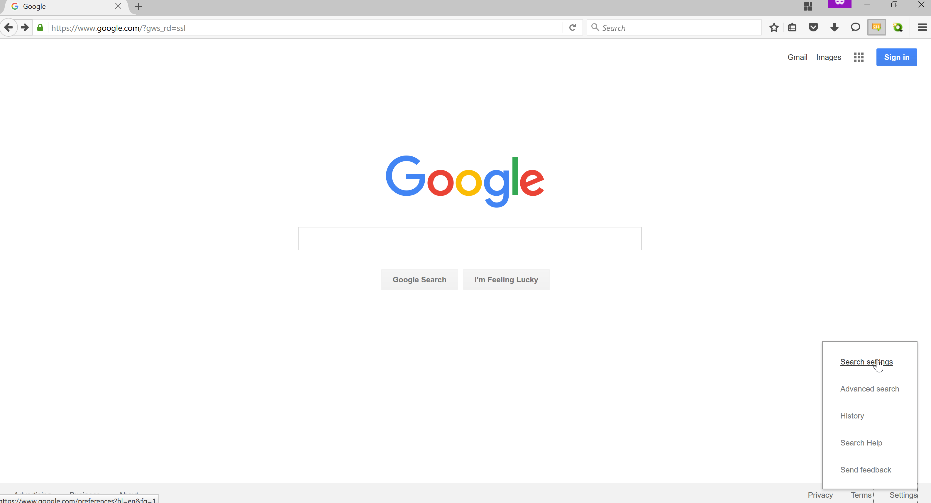The image size is (931, 503).
Task: Toggle the Gmail link in top navigation
Action: pyautogui.click(x=797, y=57)
